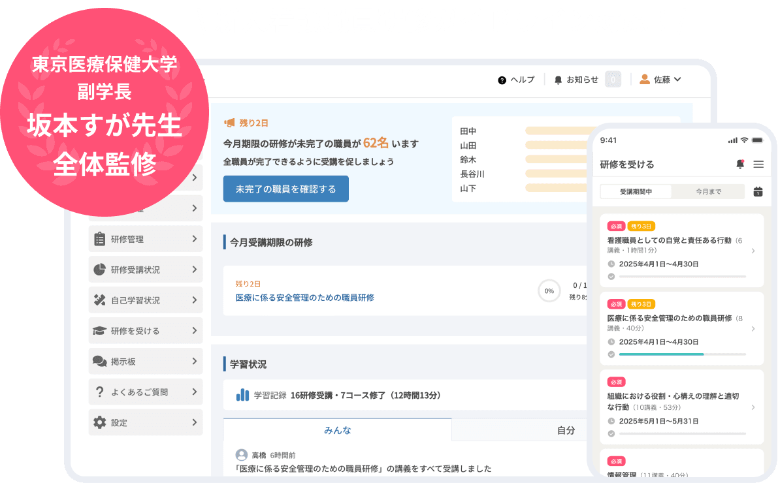
Task: Click the 62名 incomplete staff count
Action: coord(376,143)
